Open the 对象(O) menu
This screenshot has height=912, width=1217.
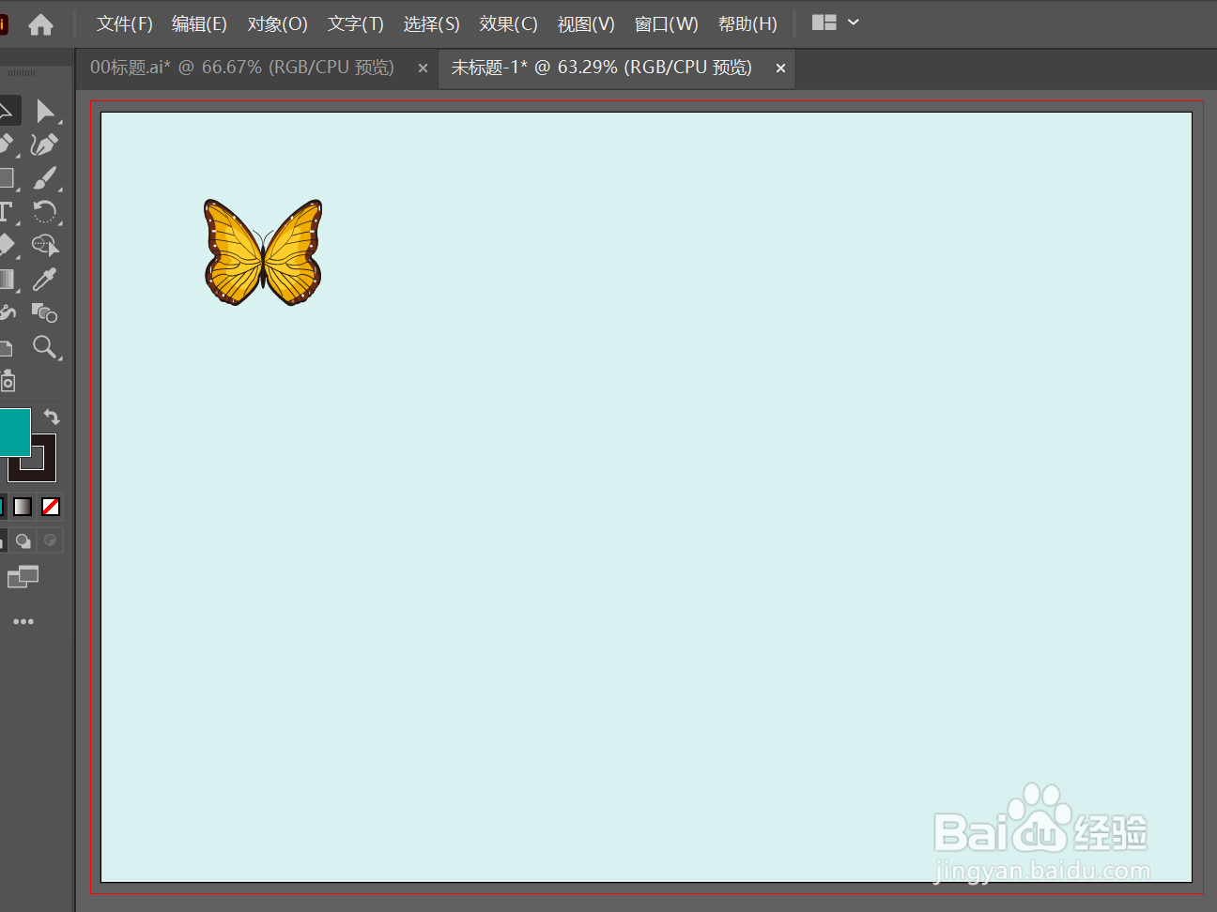tap(277, 23)
